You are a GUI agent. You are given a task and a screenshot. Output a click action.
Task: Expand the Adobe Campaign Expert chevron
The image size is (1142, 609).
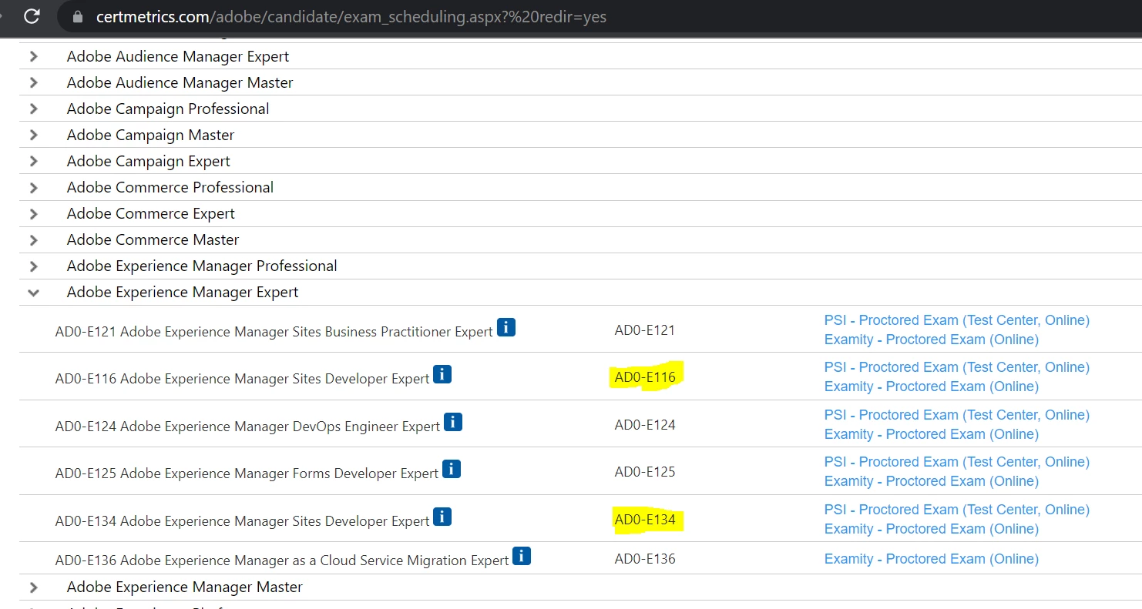tap(33, 161)
